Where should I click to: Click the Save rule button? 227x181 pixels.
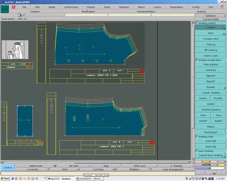pyautogui.click(x=211, y=147)
